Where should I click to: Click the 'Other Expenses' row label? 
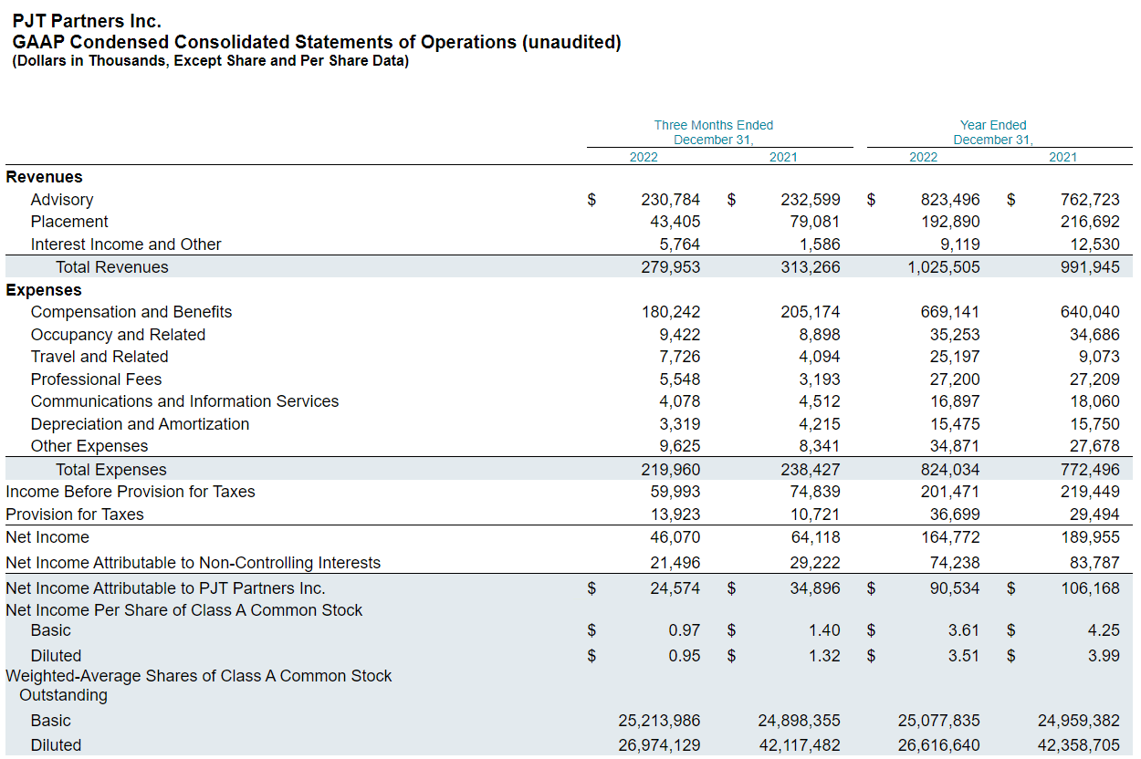[89, 446]
